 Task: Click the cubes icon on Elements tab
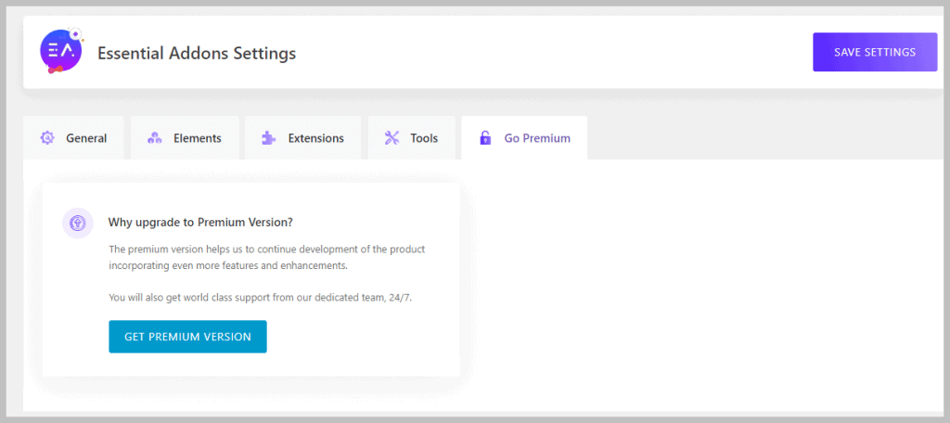(x=155, y=138)
